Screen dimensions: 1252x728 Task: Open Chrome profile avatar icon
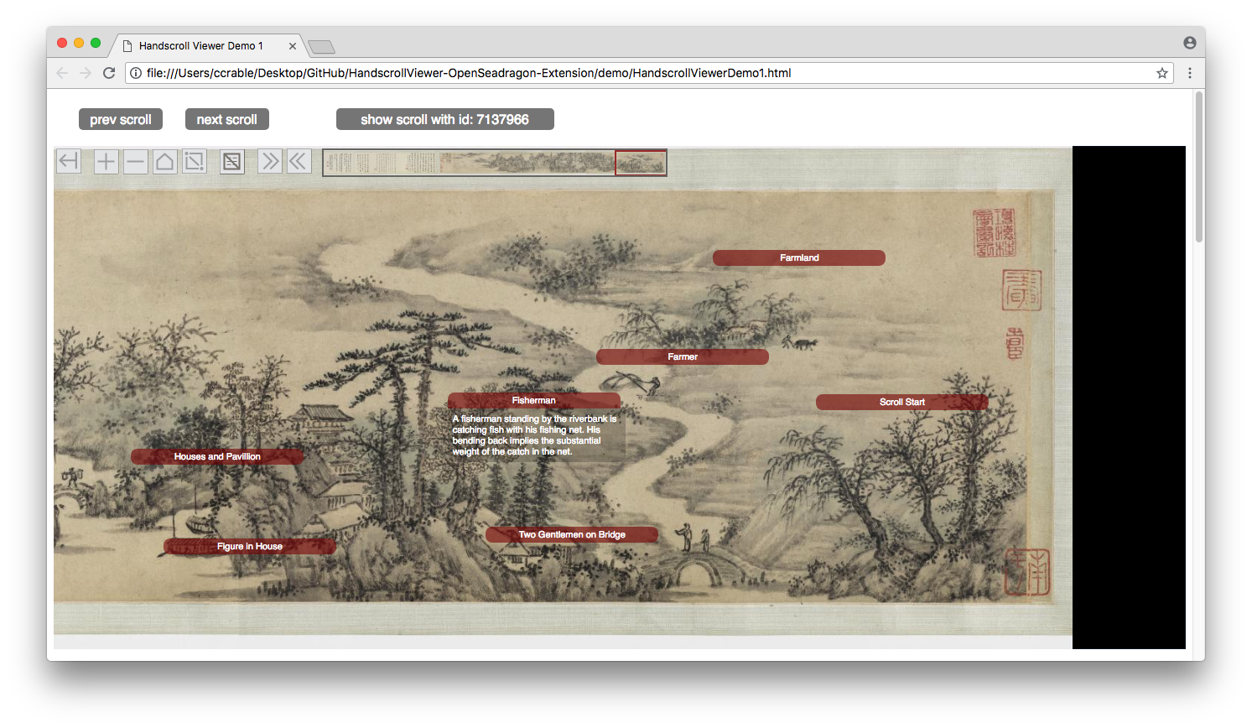[1190, 43]
